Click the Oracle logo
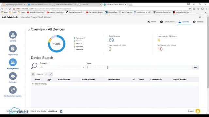The width and height of the screenshot is (209, 117). (10, 17)
